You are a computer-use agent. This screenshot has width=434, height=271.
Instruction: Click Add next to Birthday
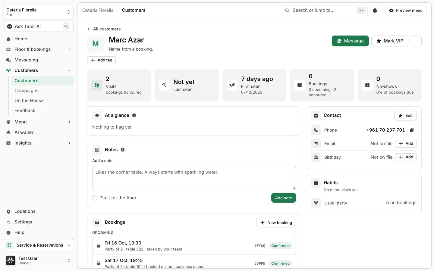coord(406,157)
